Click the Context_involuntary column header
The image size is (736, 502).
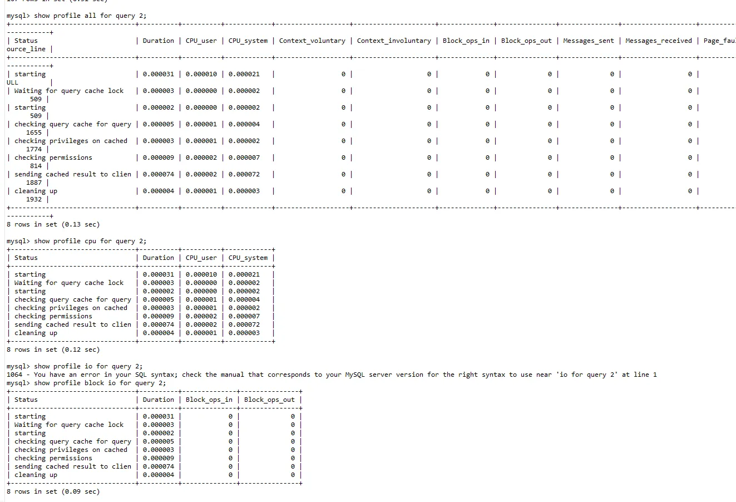393,41
